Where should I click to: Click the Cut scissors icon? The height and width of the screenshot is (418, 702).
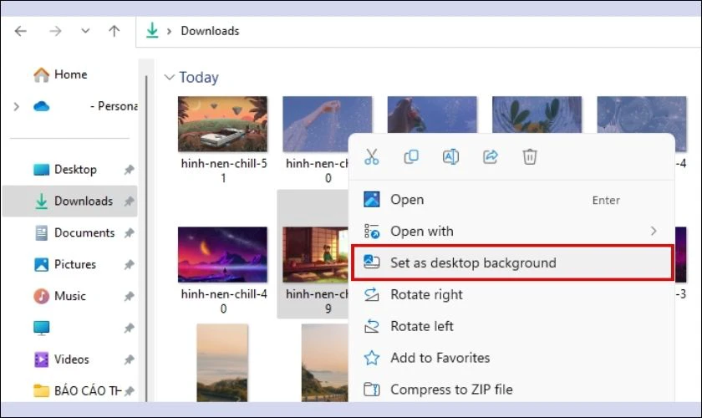(372, 157)
